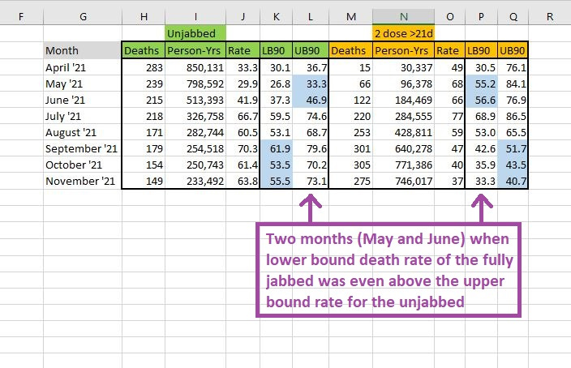Select highlighted column header N

click(x=403, y=17)
